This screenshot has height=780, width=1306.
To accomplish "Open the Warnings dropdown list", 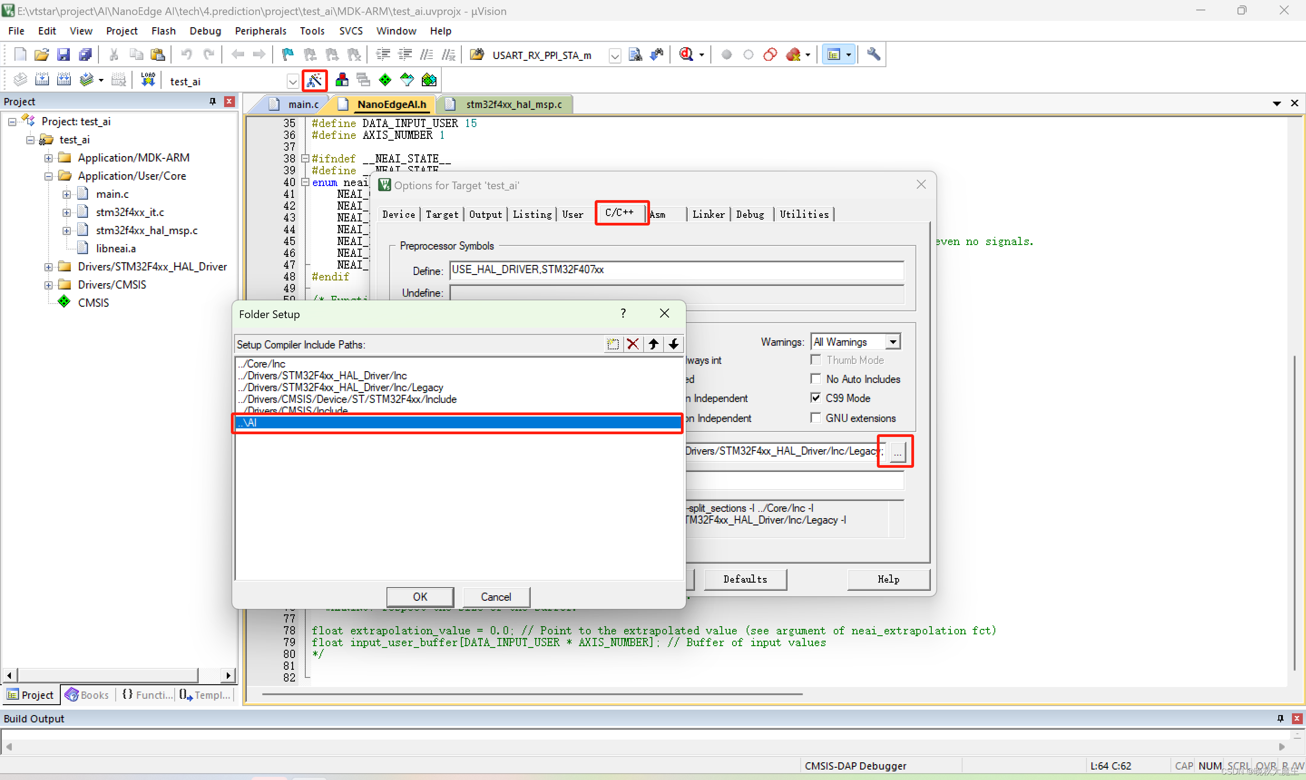I will pos(893,342).
